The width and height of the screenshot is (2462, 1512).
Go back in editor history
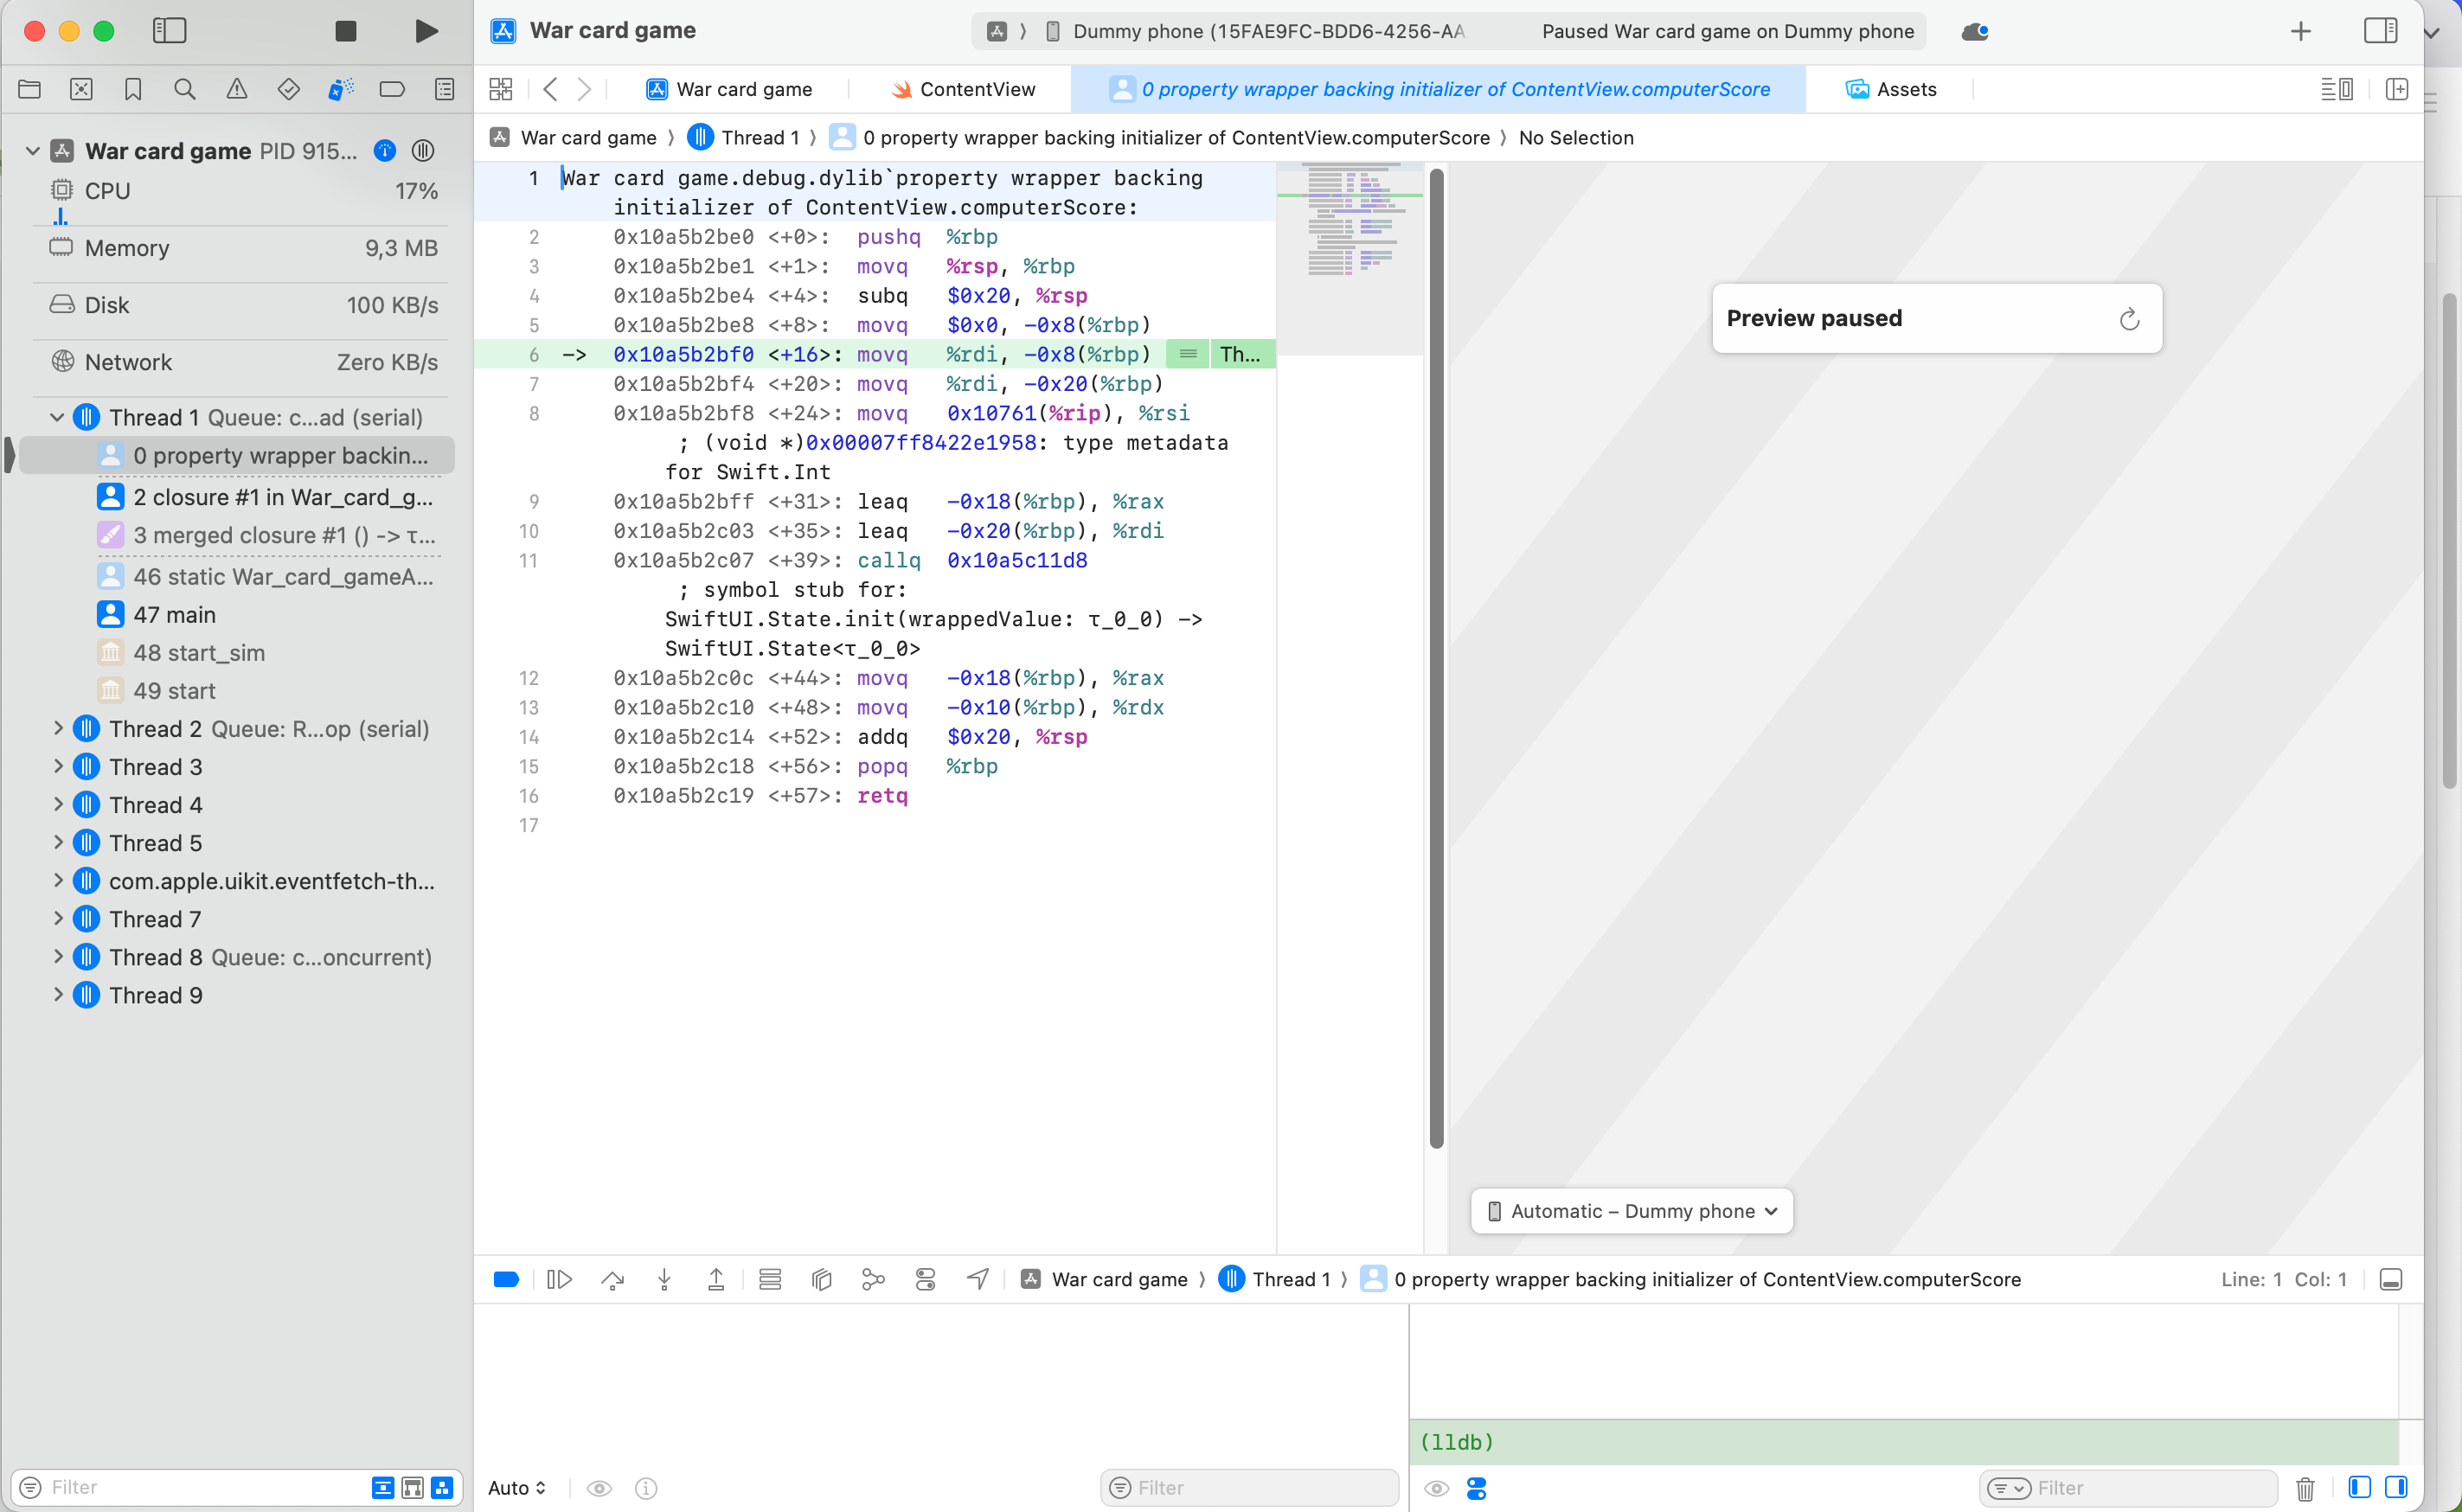click(x=550, y=89)
